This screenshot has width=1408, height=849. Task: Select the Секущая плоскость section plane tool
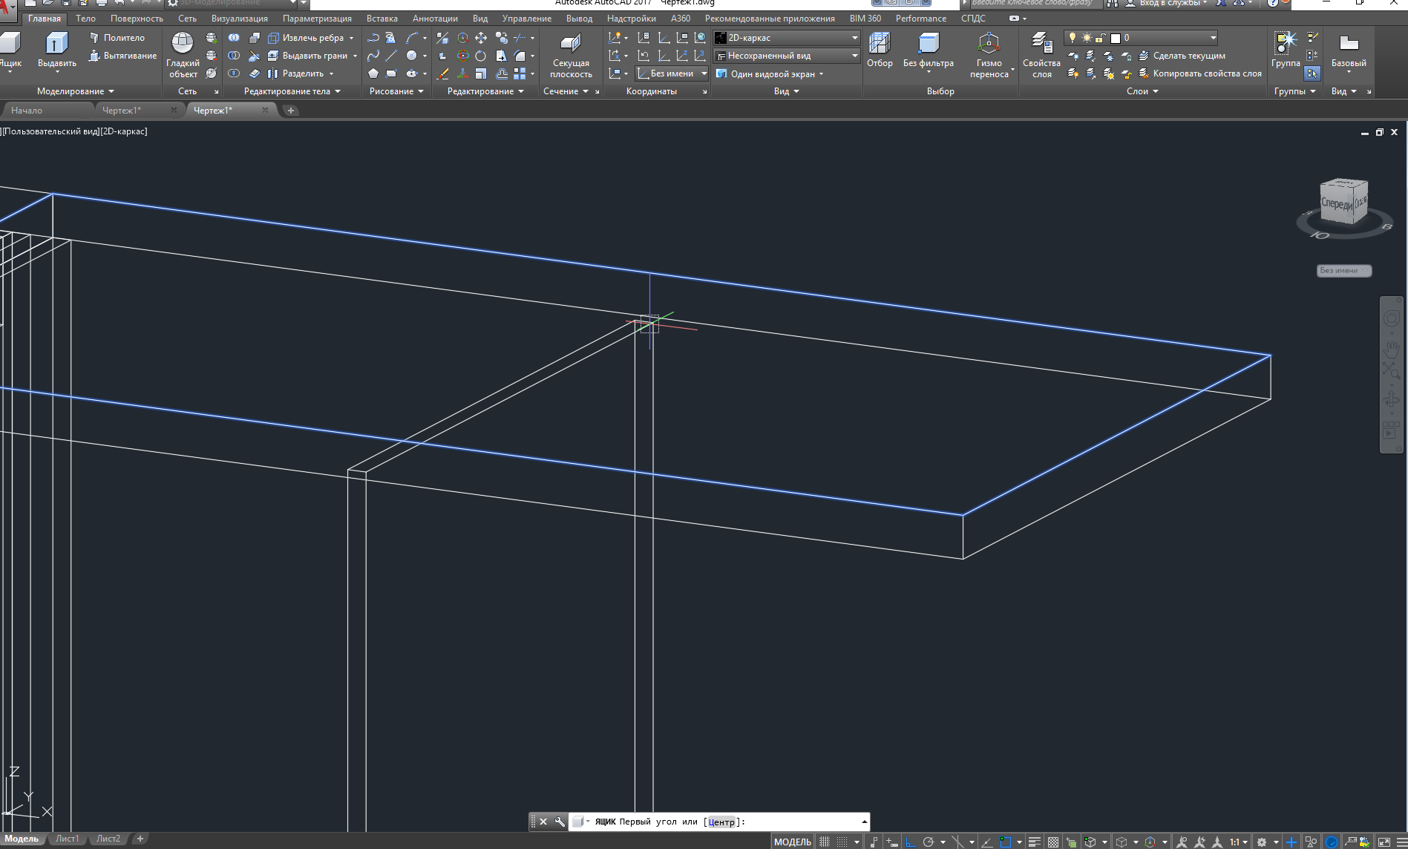[x=571, y=45]
